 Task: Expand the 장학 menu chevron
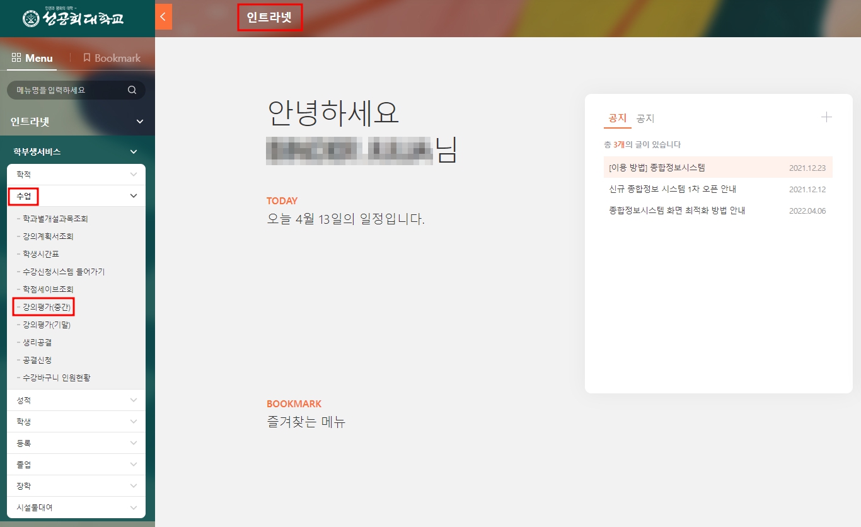tap(133, 486)
